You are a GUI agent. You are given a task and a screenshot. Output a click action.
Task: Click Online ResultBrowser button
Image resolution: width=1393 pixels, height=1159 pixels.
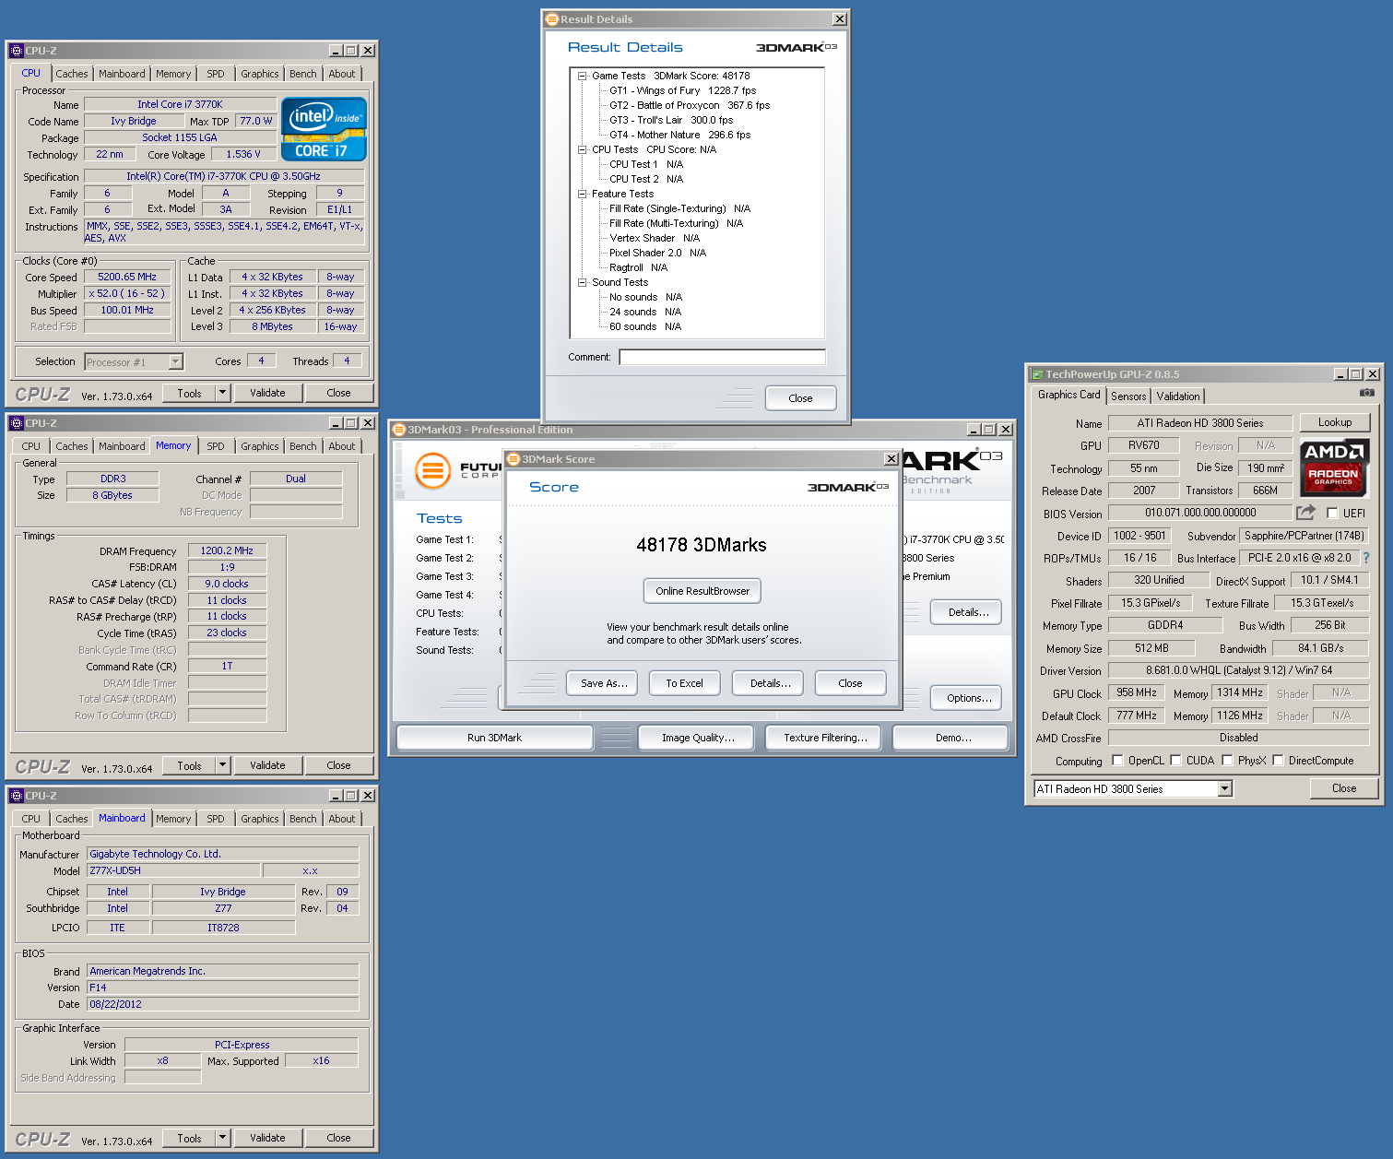[702, 591]
